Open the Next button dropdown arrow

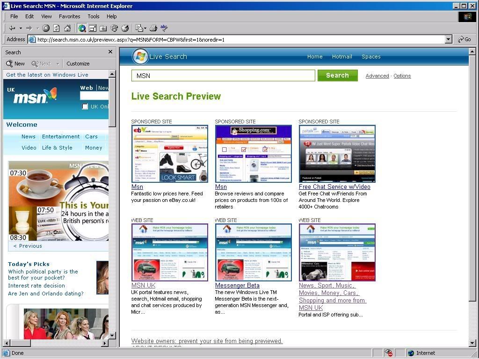58,64
